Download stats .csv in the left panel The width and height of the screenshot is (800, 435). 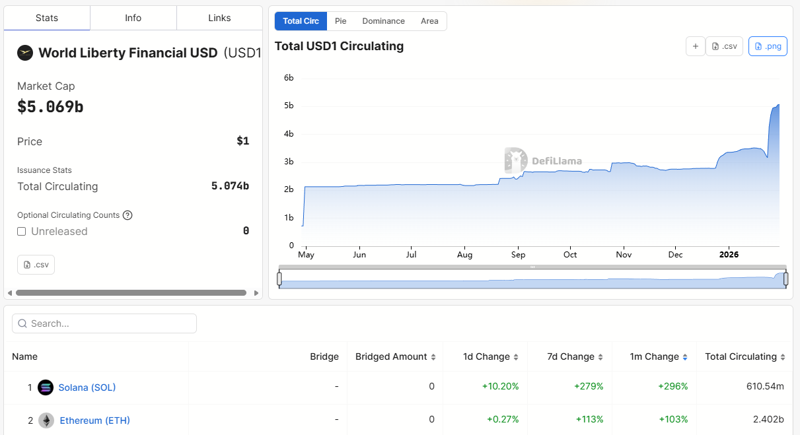click(x=36, y=265)
